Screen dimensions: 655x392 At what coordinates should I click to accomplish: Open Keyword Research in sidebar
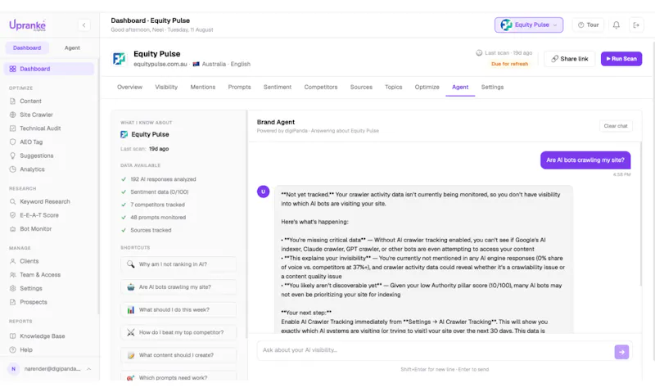[45, 201]
